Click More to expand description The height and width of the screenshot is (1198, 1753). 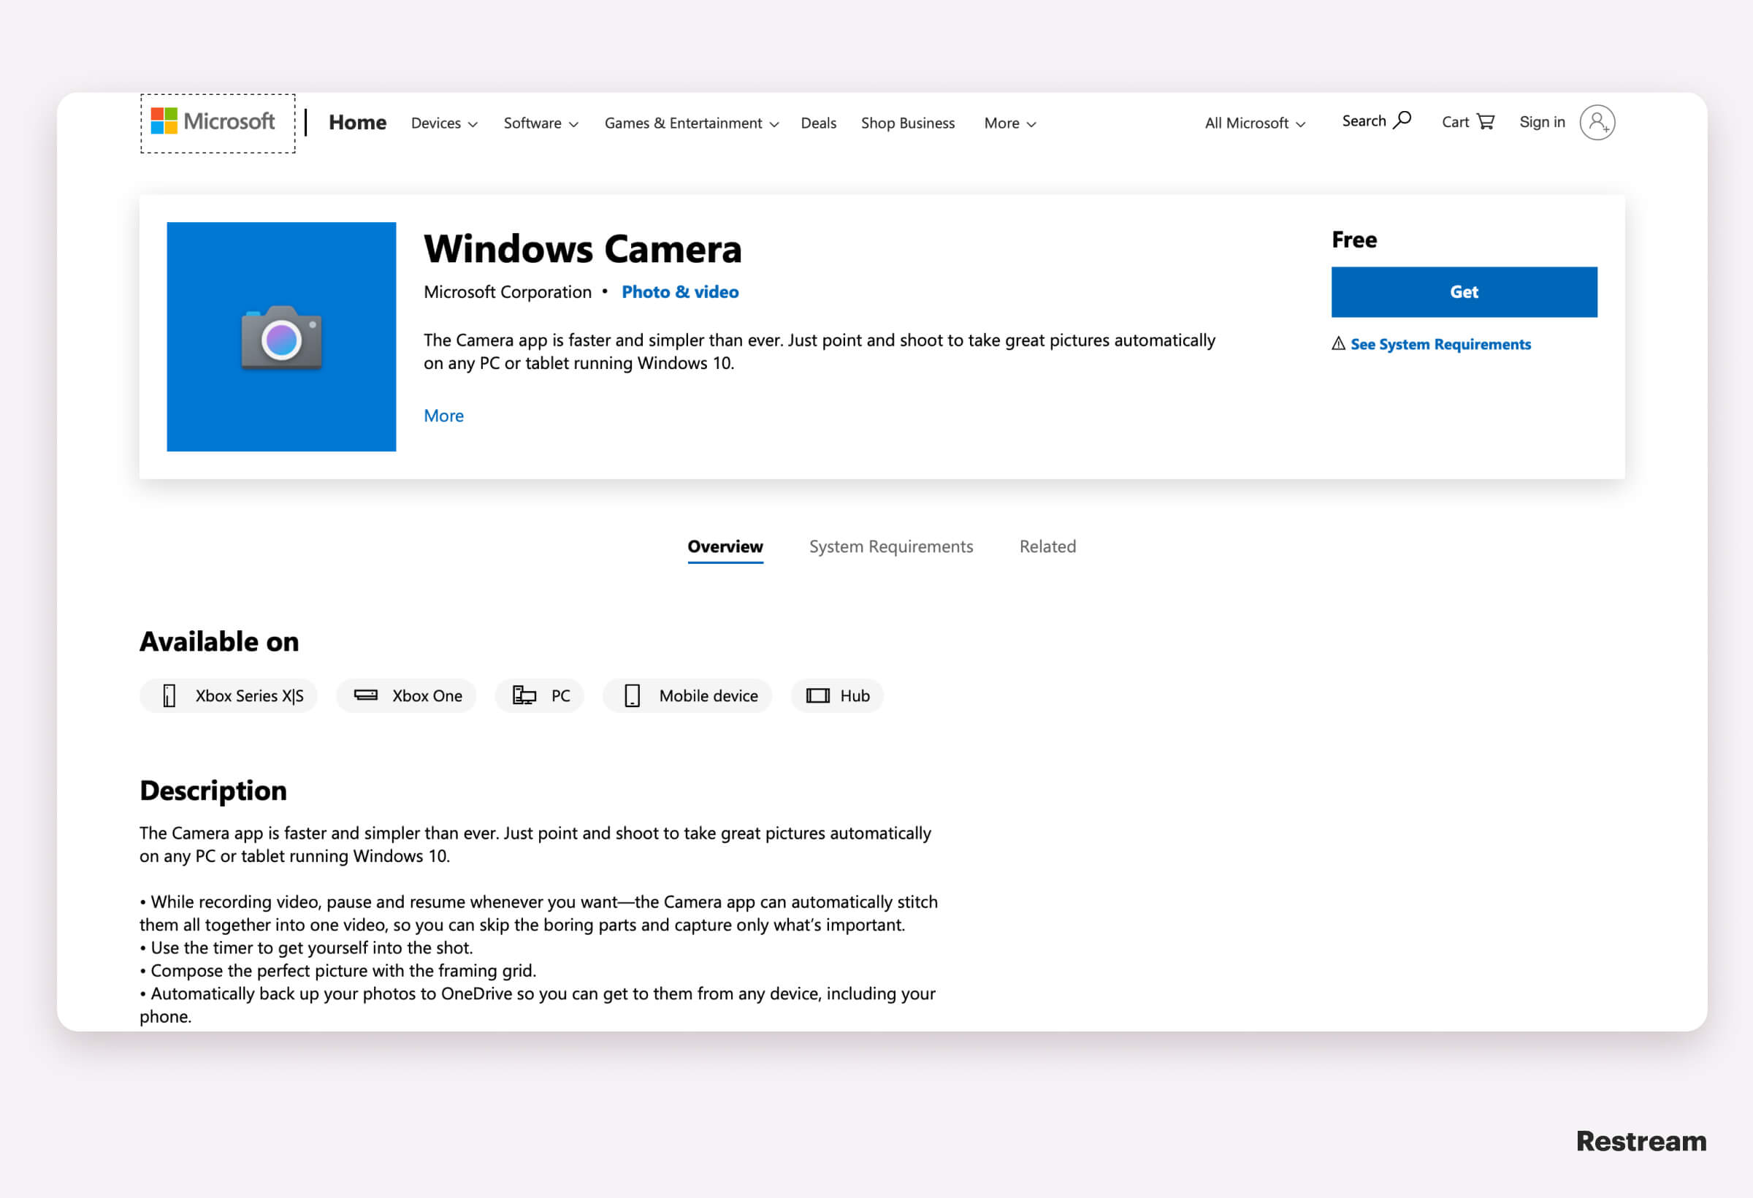(x=442, y=414)
